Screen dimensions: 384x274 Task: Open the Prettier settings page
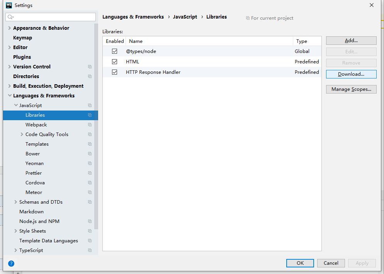[x=34, y=173]
